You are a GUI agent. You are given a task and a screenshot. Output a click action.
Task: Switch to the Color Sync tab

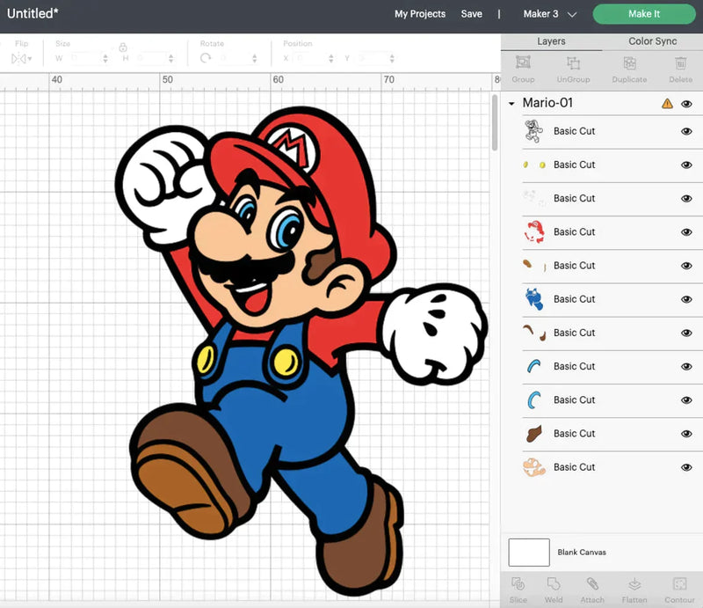(652, 41)
